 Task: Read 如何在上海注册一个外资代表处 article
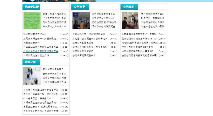tap(40, 39)
